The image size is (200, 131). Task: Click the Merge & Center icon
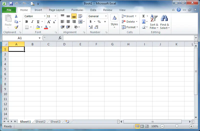point(80,22)
